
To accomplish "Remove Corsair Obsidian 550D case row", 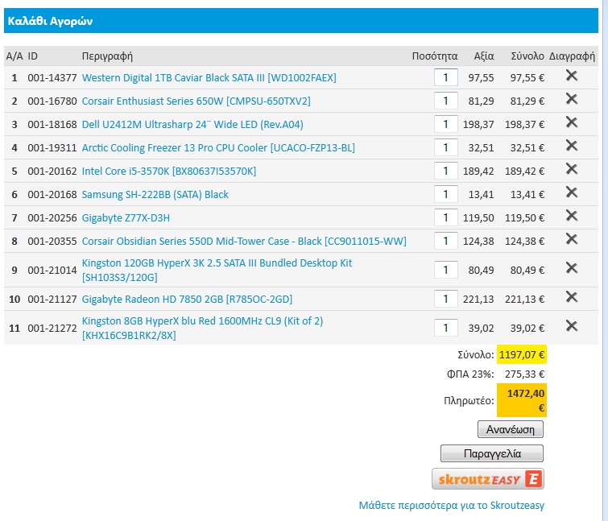I will pos(572,239).
